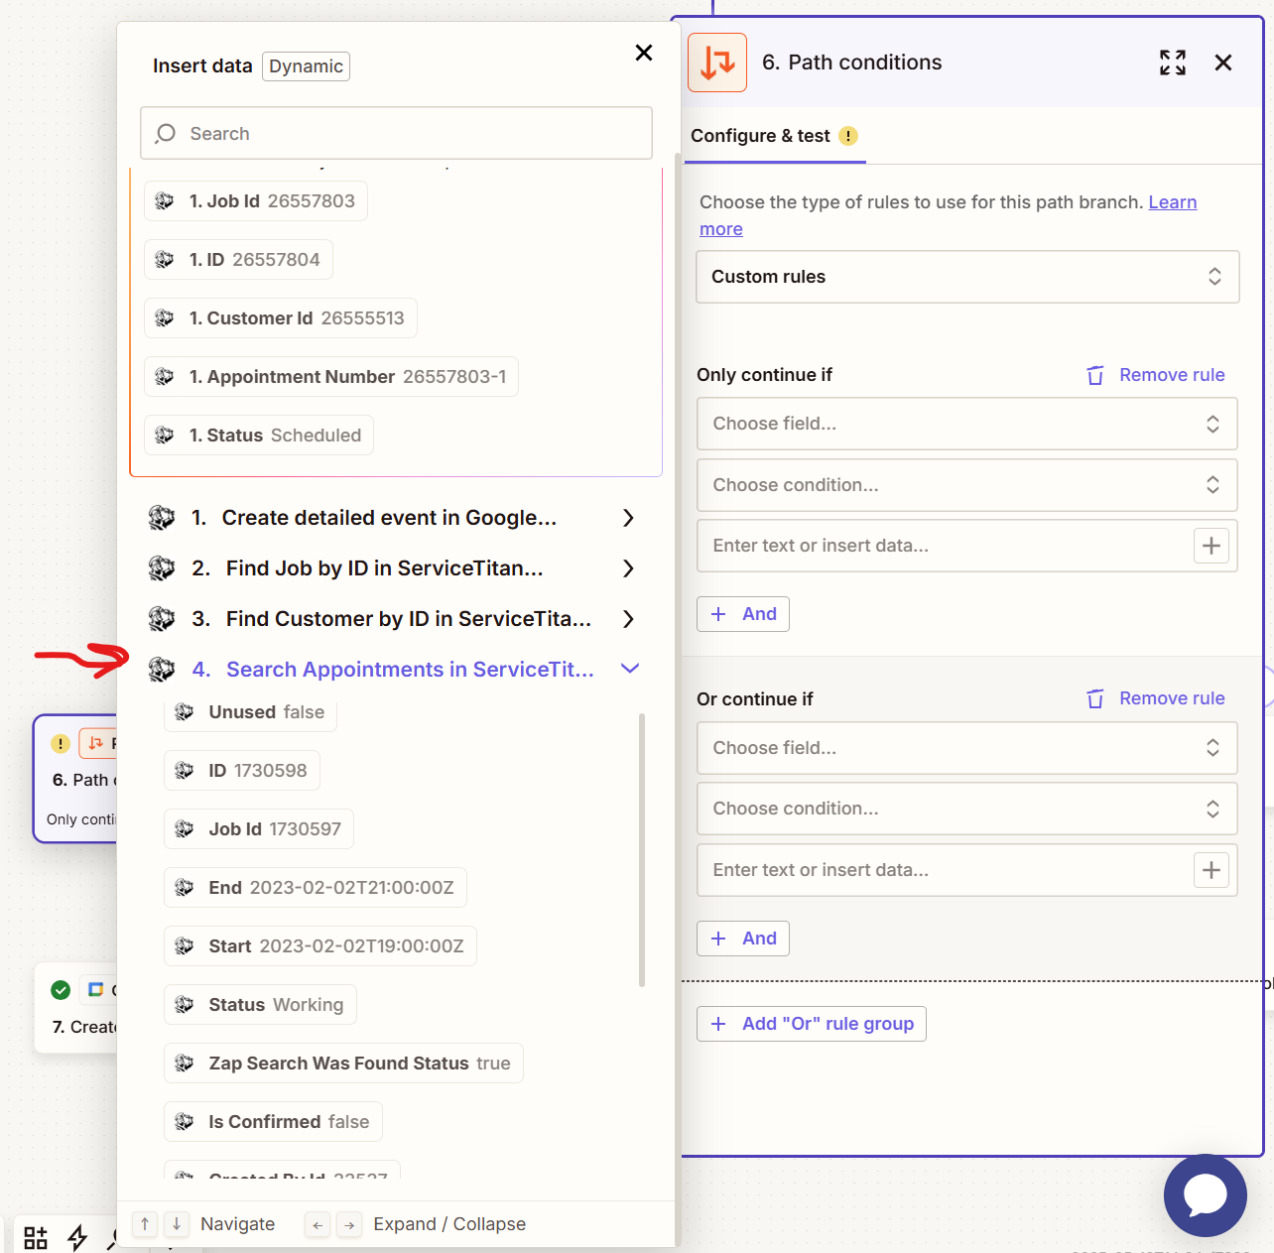
Task: Open Choose field under Only continue if
Action: [967, 424]
